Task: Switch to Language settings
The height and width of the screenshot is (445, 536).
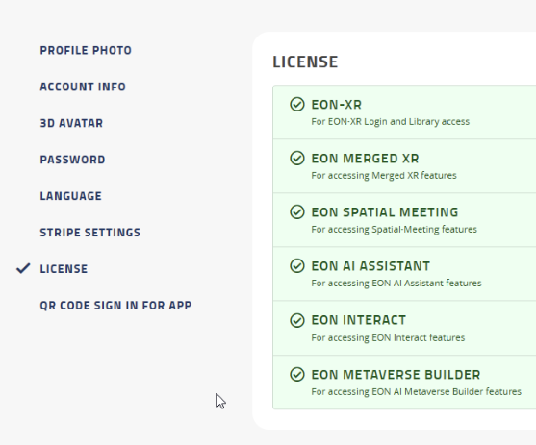Action: tap(71, 196)
